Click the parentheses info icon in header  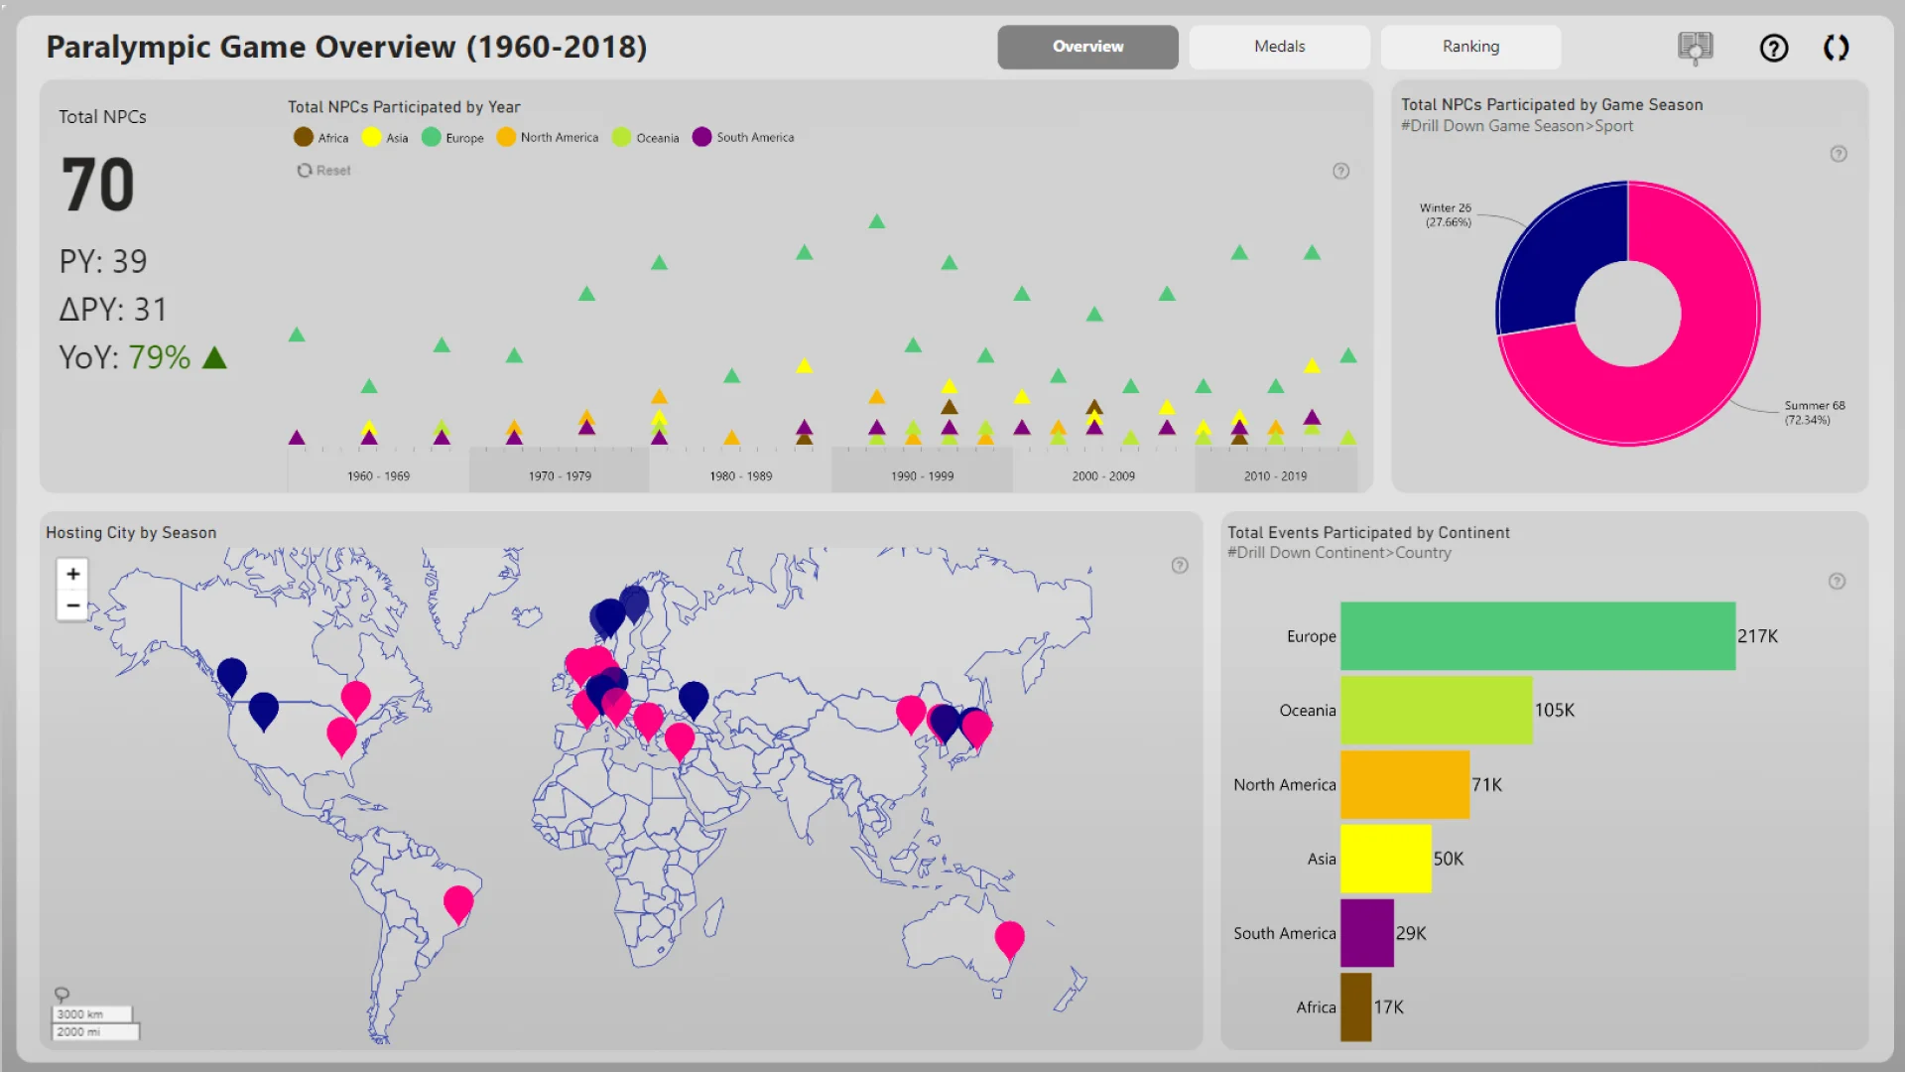click(1837, 48)
